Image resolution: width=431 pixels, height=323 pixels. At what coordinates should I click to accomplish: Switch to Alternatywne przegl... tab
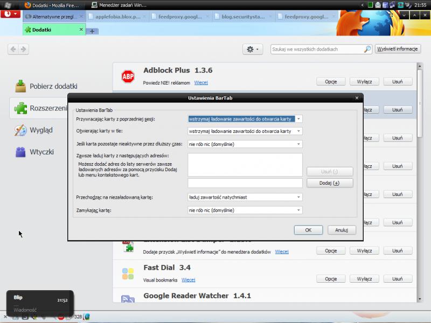[54, 17]
